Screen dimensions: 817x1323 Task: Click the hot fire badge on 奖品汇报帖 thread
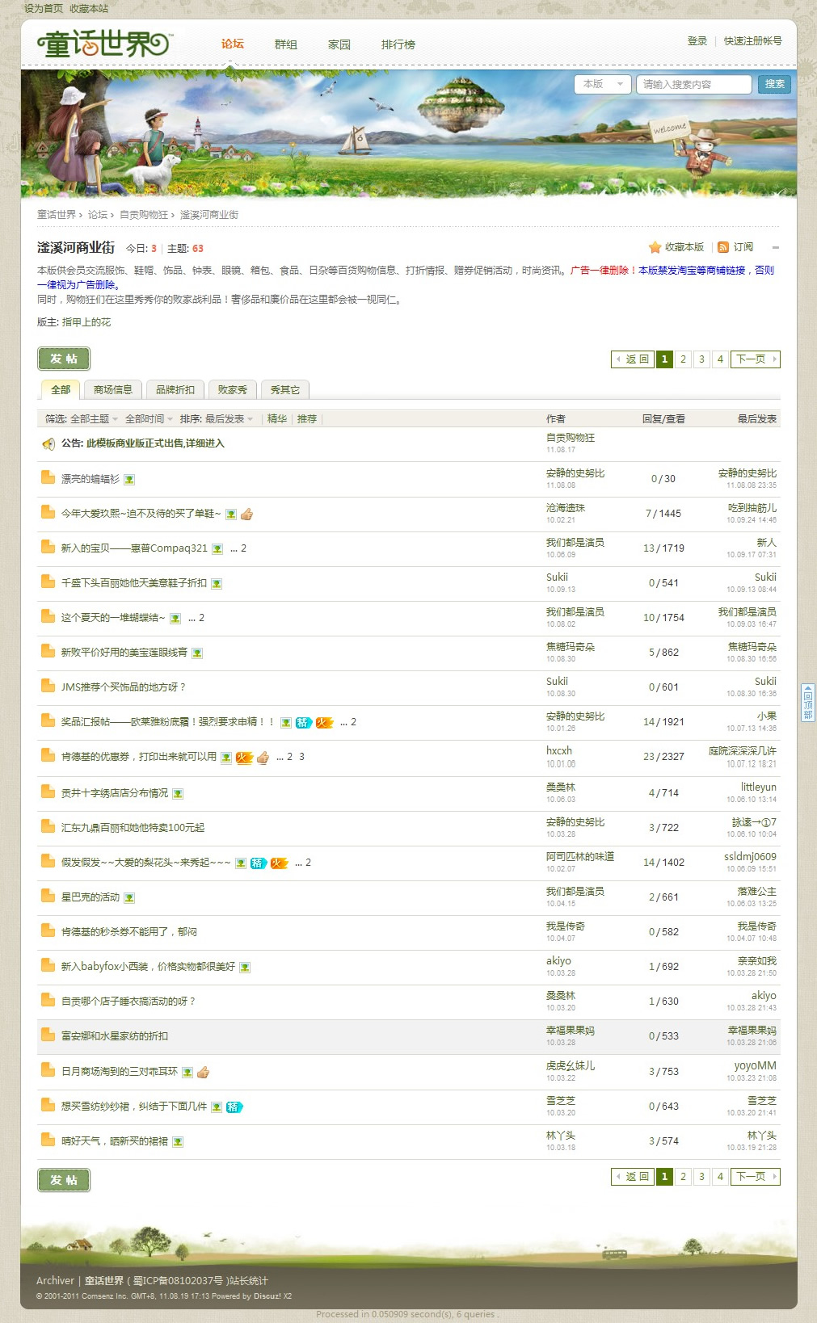324,722
